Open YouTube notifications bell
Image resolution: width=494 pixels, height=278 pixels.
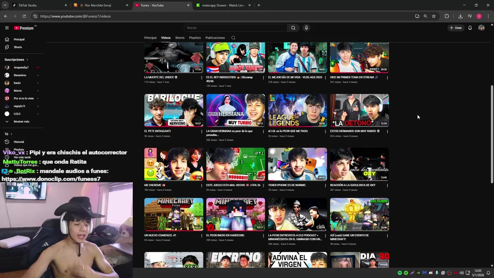pyautogui.click(x=470, y=28)
